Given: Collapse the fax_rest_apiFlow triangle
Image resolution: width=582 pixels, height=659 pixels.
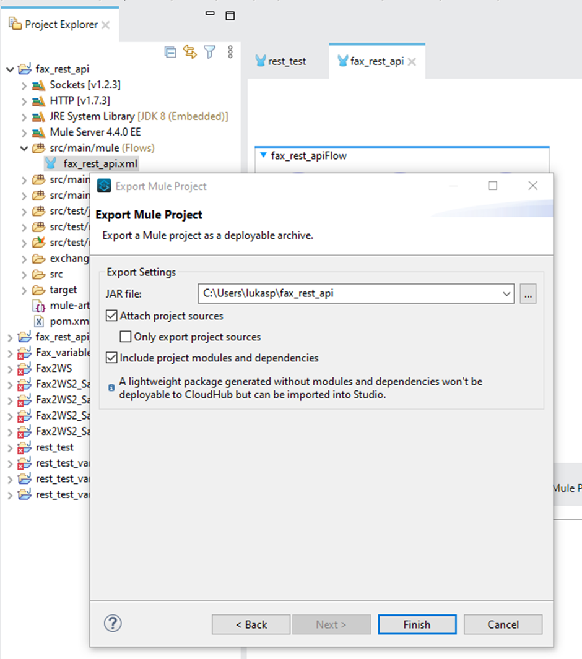Looking at the screenshot, I should 264,155.
